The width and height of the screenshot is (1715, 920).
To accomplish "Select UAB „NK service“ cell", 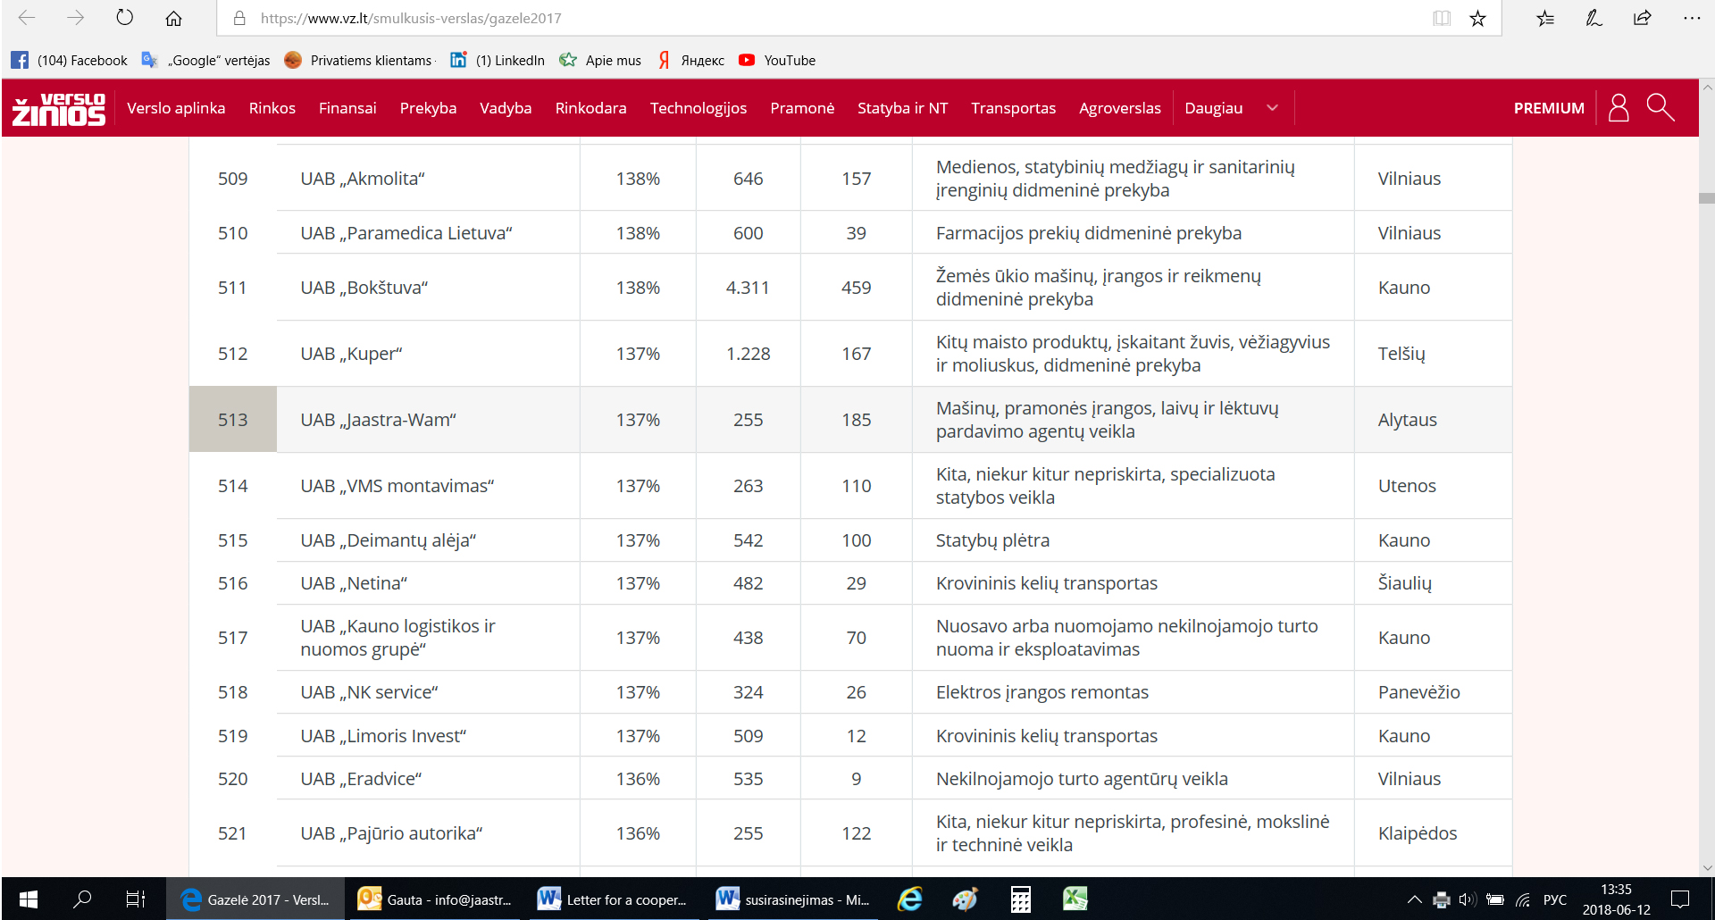I will coord(369,692).
